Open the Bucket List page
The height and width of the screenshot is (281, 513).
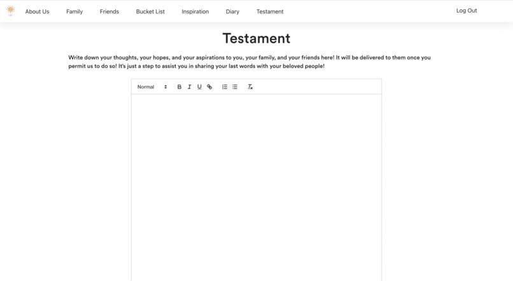pyautogui.click(x=150, y=11)
